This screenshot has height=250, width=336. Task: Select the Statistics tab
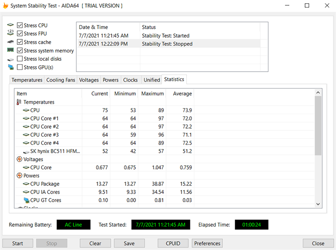coord(174,79)
